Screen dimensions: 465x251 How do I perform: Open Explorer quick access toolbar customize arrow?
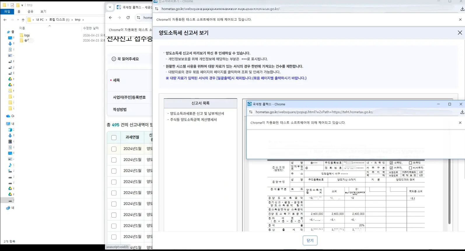point(22,5)
